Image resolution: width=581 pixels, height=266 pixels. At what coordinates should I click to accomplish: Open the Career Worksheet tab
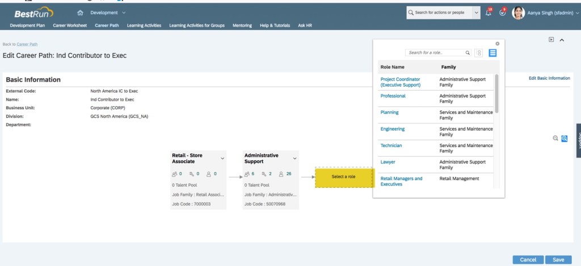(70, 25)
